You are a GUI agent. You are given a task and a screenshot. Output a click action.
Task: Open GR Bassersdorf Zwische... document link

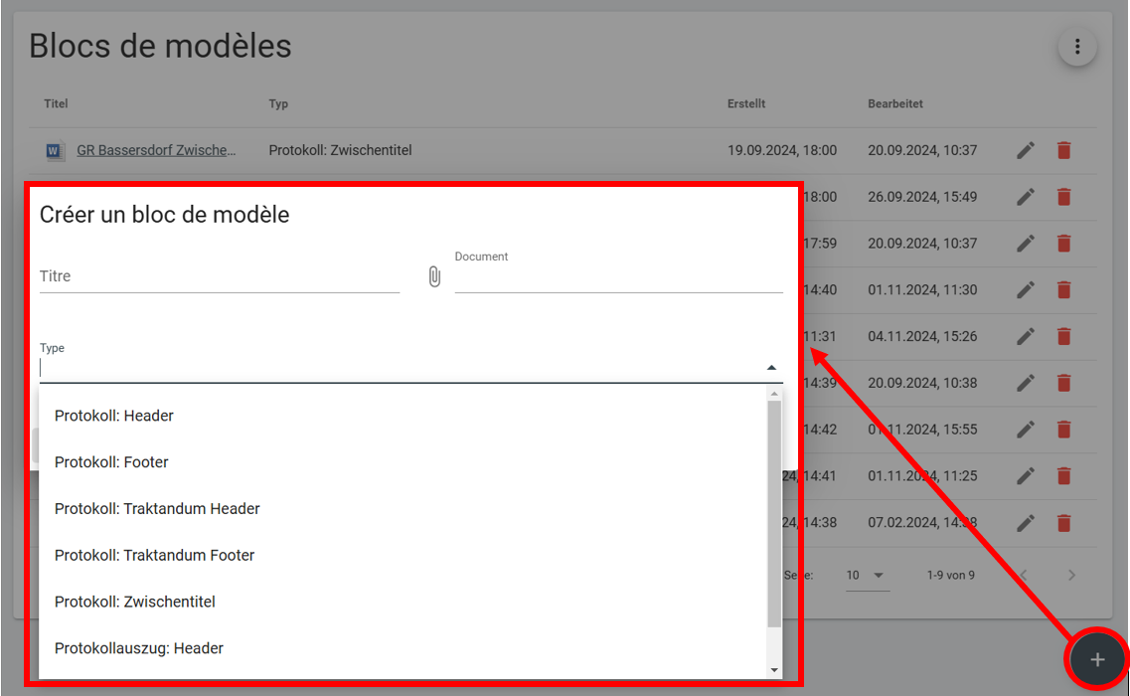click(x=156, y=151)
